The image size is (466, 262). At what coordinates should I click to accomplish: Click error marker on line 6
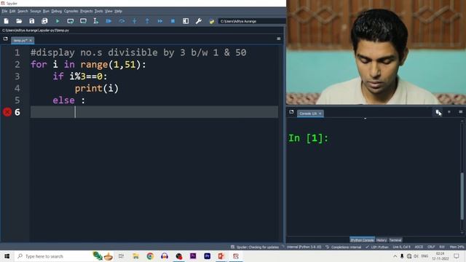coord(7,112)
